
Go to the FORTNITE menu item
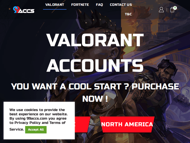click(x=80, y=5)
